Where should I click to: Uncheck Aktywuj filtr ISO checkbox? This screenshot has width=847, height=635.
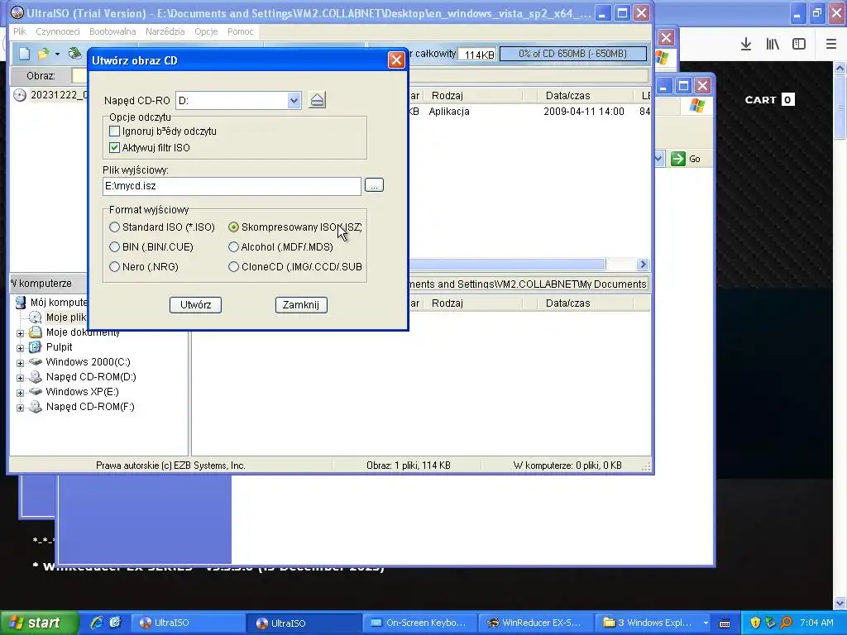point(114,147)
